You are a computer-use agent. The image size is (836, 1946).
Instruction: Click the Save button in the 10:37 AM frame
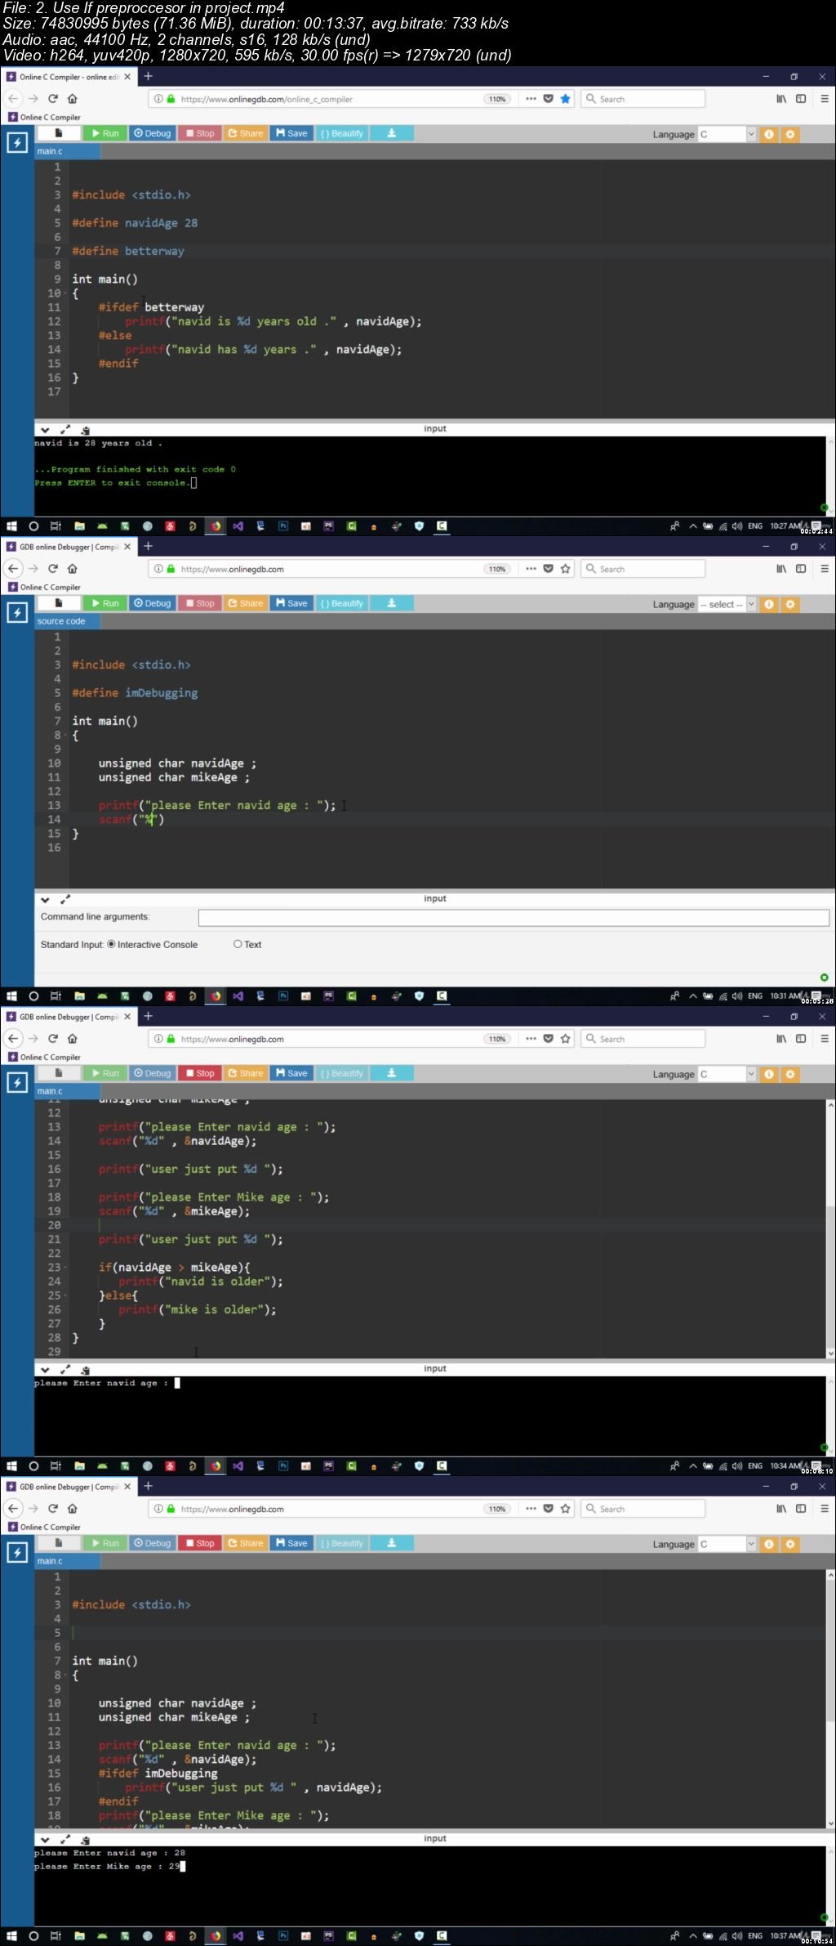point(291,1543)
